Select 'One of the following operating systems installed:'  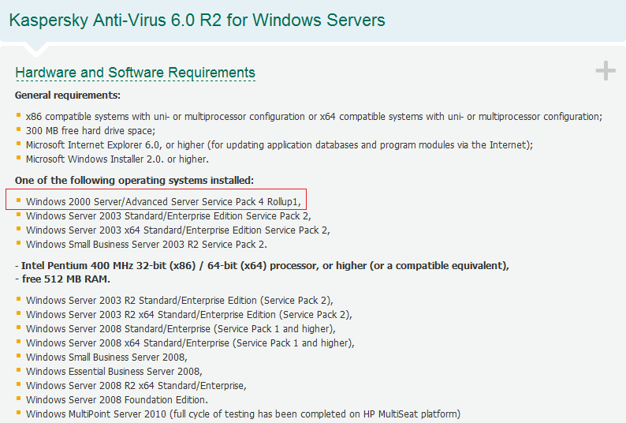pyautogui.click(x=134, y=180)
